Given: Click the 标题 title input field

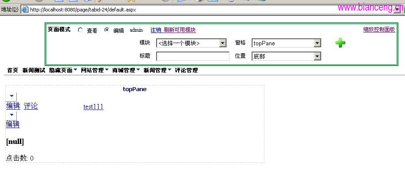Looking at the screenshot, I should (x=193, y=56).
